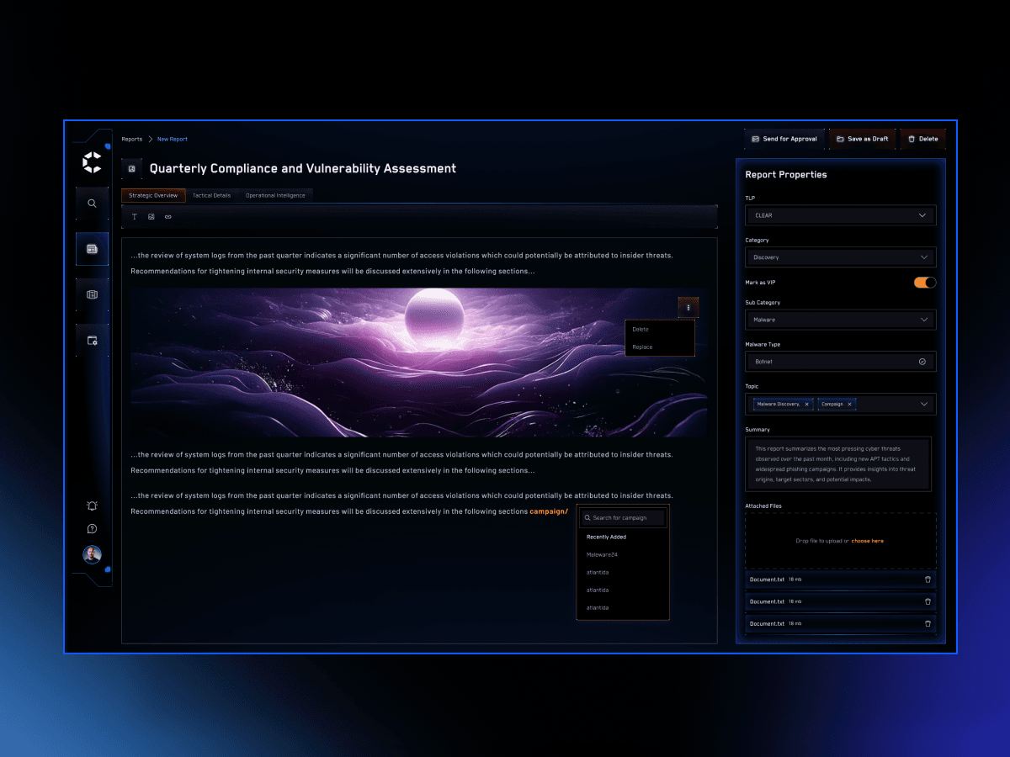Open the three-dot menu on the image

pos(688,307)
